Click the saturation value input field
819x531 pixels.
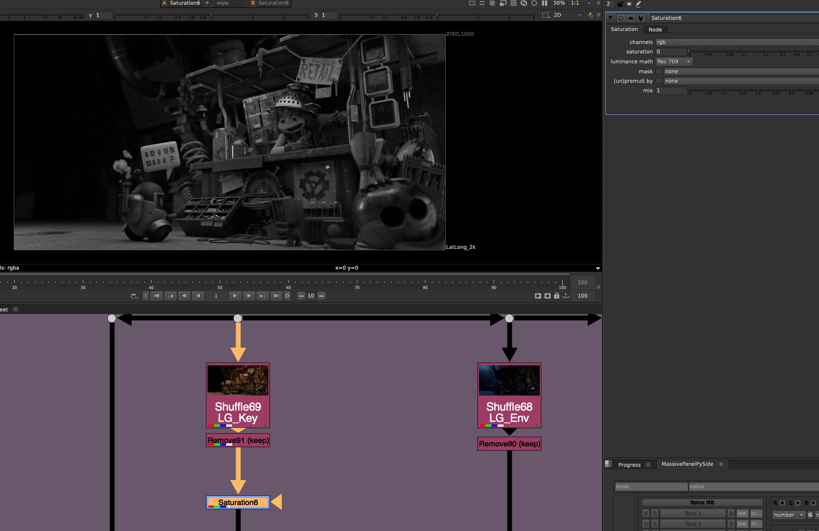(671, 52)
